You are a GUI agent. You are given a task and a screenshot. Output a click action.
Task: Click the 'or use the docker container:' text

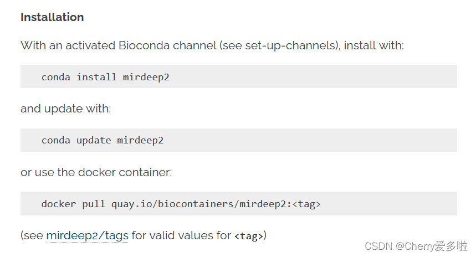(x=96, y=172)
